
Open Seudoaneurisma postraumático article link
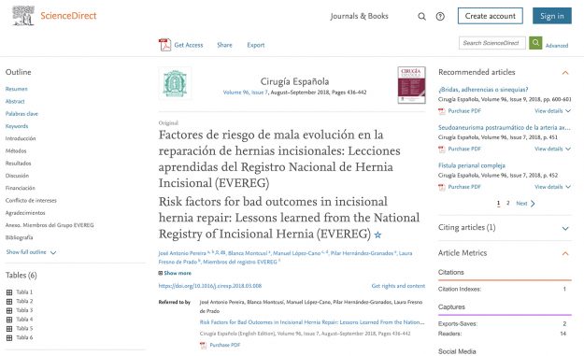pyautogui.click(x=505, y=127)
